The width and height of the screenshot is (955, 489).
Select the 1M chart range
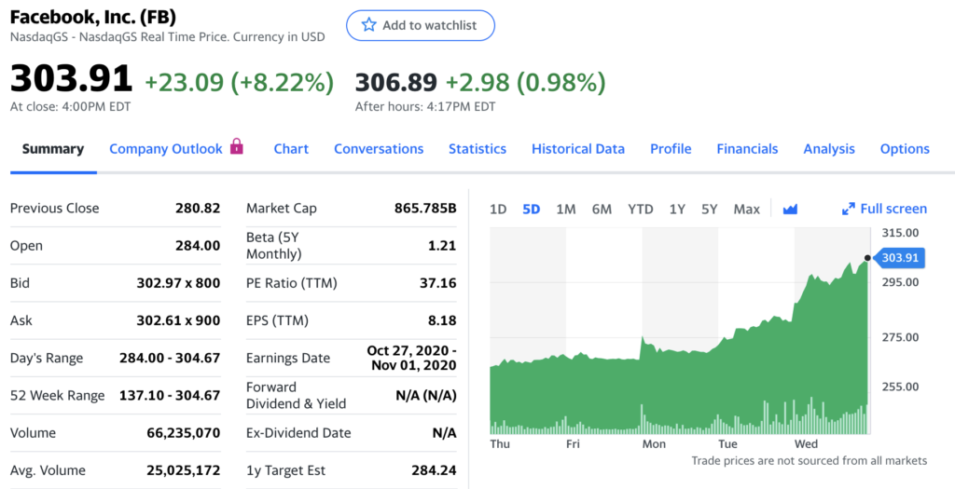(566, 210)
